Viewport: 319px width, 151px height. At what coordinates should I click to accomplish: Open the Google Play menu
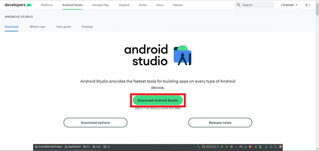101,5
